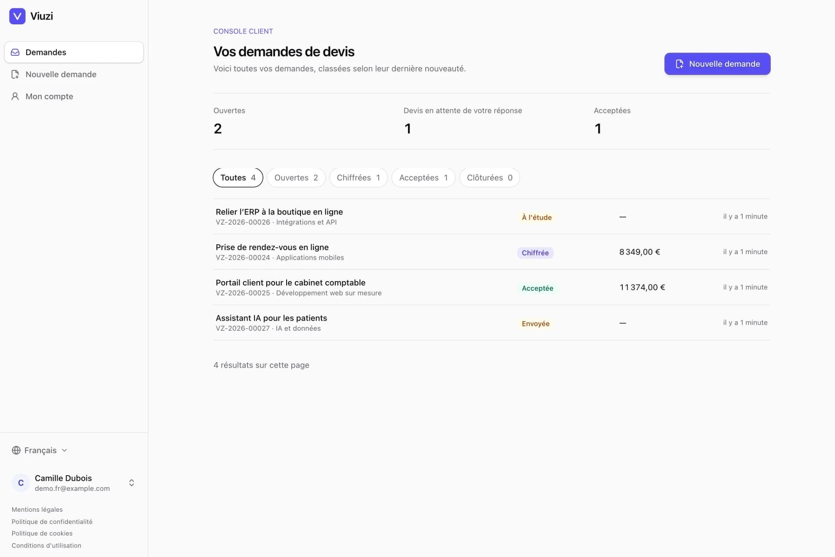This screenshot has height=557, width=835.
Task: Click the purple Nouvelle demande button
Action: [717, 64]
